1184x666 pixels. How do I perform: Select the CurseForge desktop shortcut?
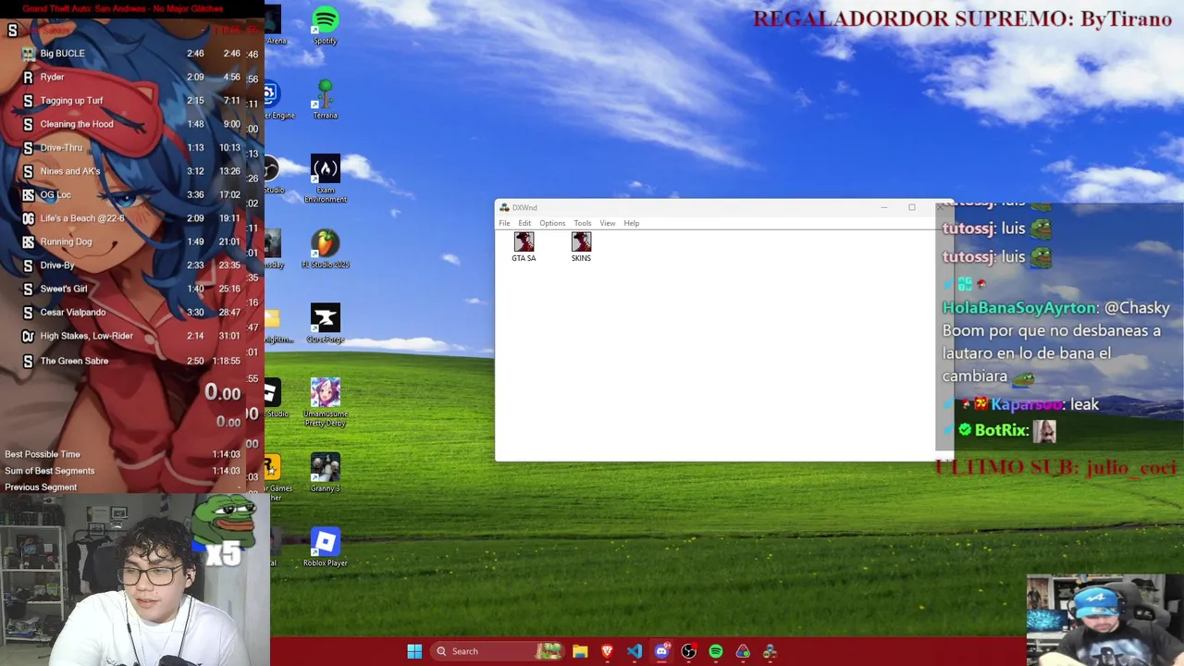click(x=325, y=324)
